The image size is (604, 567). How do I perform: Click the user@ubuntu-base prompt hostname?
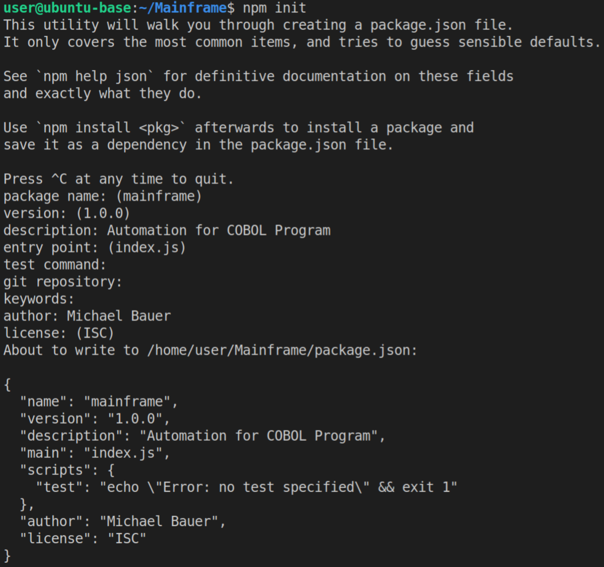coord(67,8)
